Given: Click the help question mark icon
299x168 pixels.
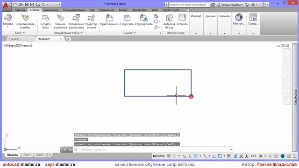Looking at the screenshot, I should click(263, 5).
